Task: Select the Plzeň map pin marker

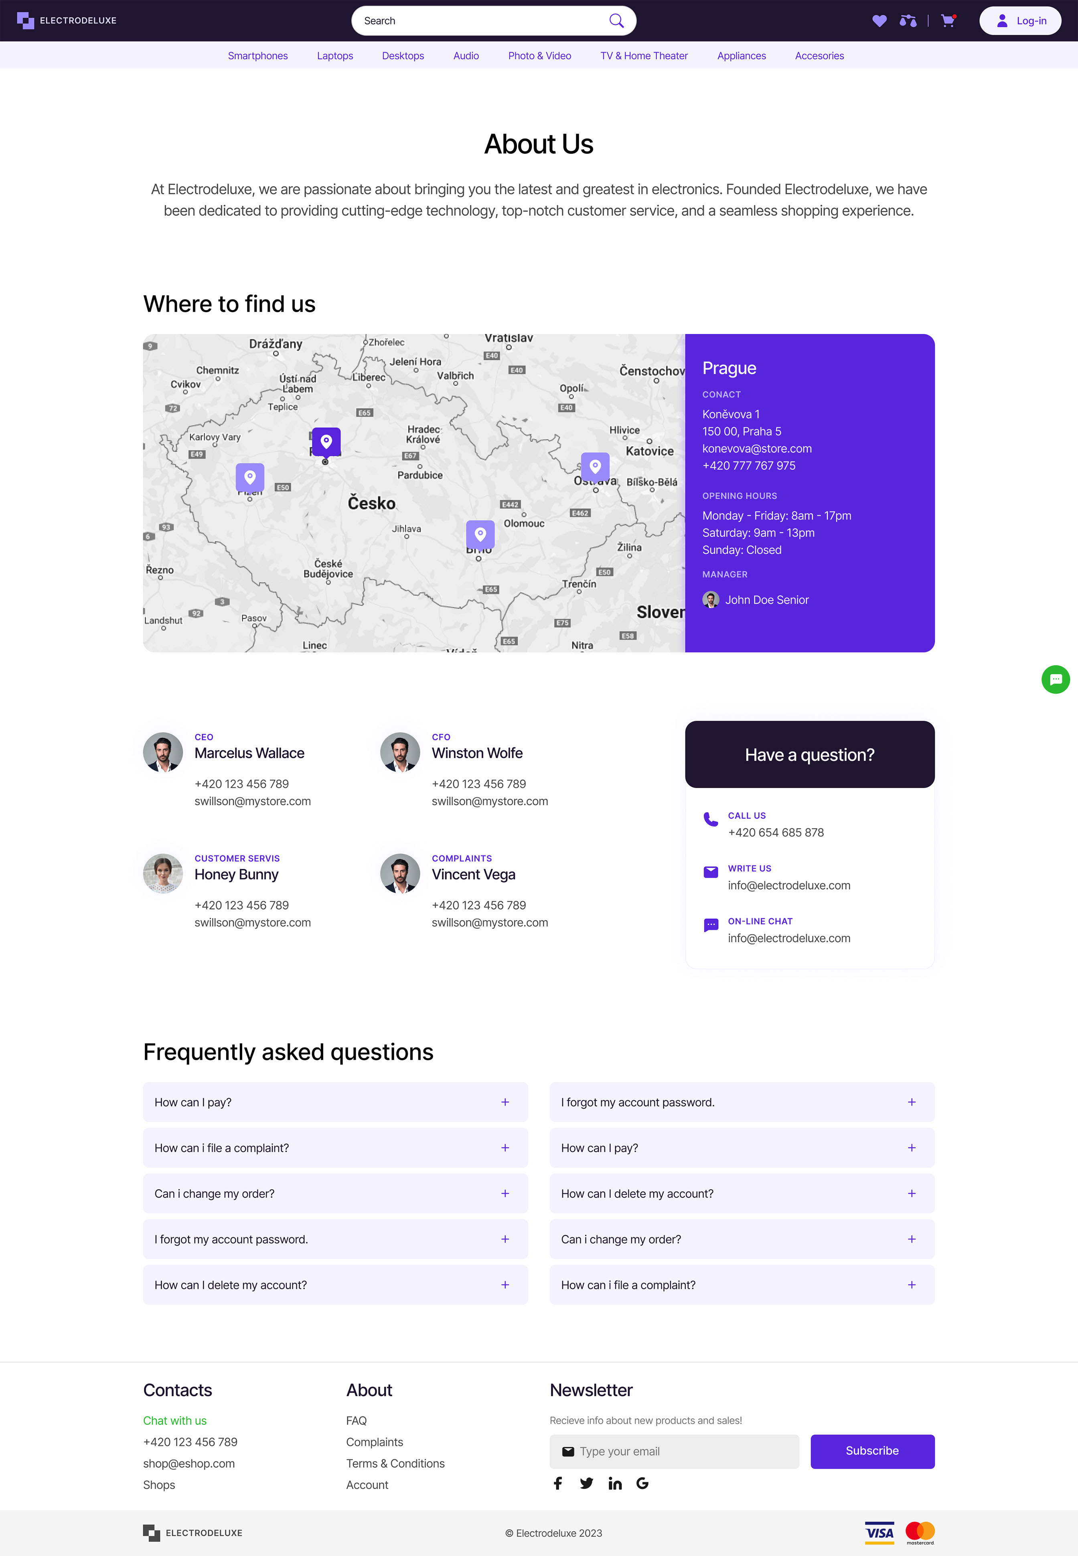Action: 250,477
